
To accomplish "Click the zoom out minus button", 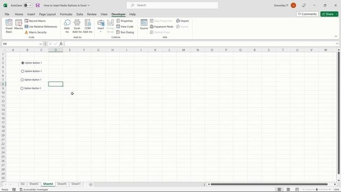I will click(x=304, y=190).
